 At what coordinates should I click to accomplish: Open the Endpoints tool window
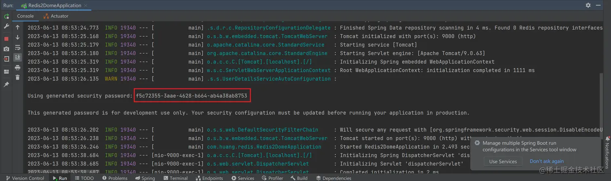209,178
